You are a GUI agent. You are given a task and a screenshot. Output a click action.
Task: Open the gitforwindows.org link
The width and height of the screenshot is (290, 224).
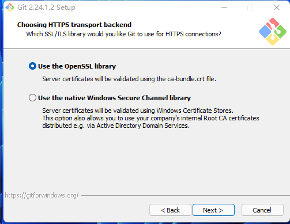pos(42,195)
